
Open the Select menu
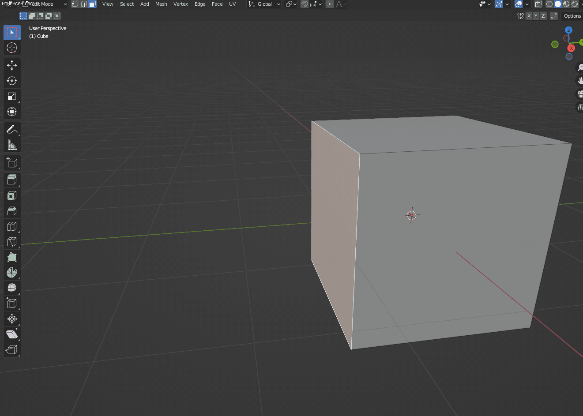click(127, 4)
